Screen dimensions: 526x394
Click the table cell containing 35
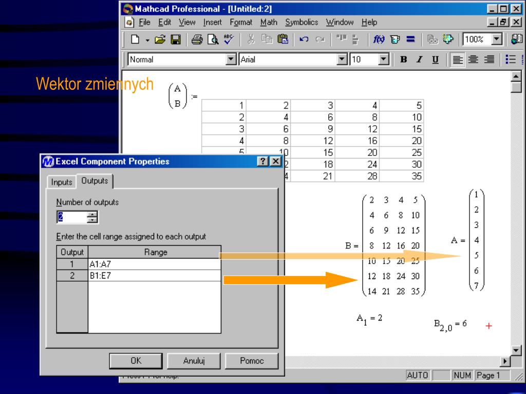click(x=402, y=176)
